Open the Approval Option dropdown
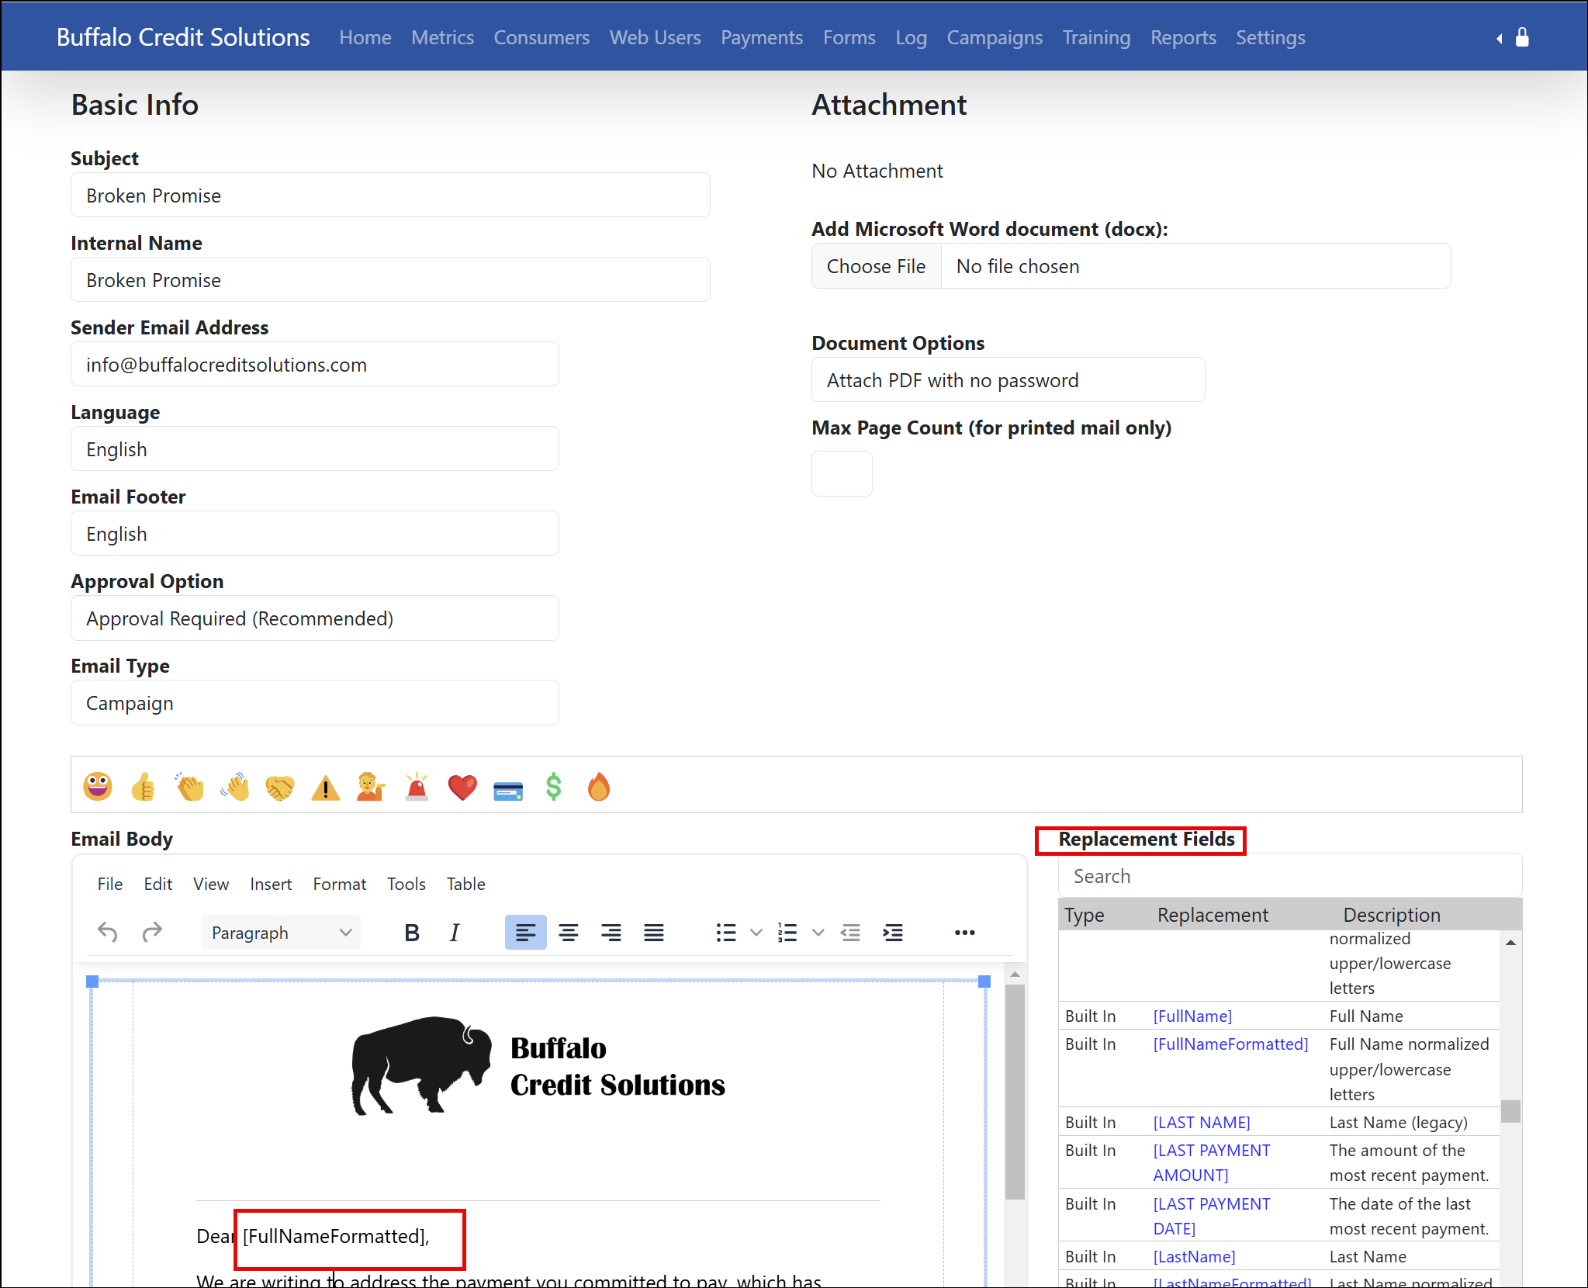 tap(314, 618)
